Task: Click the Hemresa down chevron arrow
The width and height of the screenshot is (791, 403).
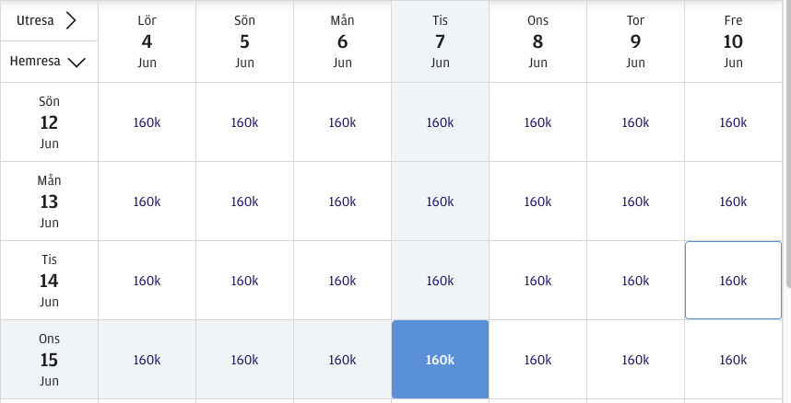Action: point(77,62)
